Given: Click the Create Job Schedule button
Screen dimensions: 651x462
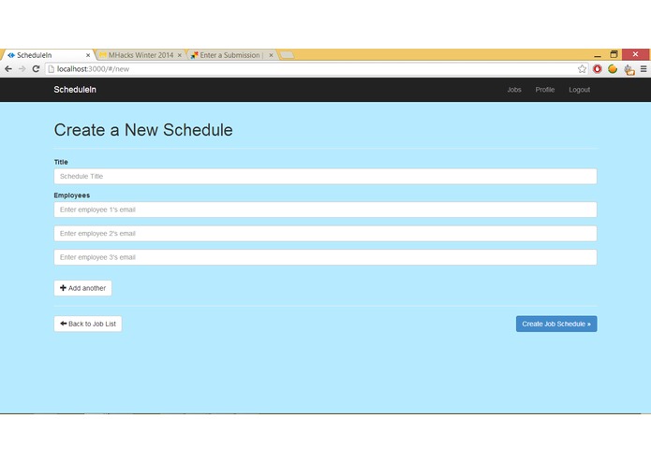Looking at the screenshot, I should tap(556, 324).
